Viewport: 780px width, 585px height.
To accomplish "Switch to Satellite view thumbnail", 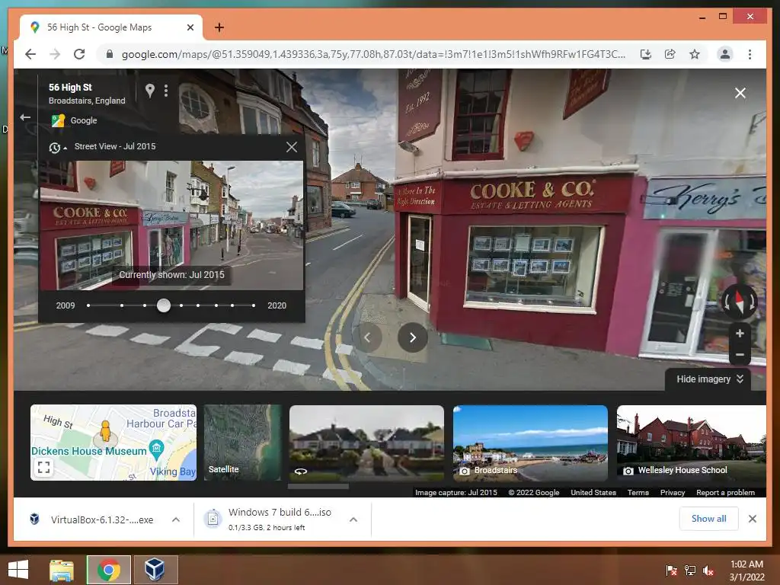I will (243, 443).
